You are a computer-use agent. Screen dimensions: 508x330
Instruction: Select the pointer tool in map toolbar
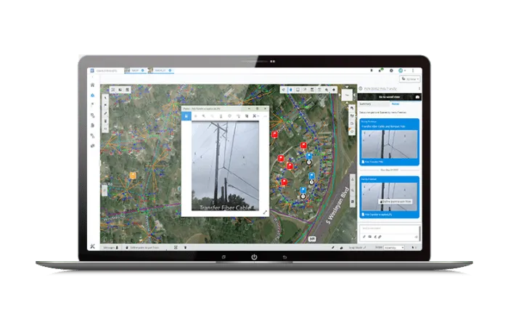point(106,96)
